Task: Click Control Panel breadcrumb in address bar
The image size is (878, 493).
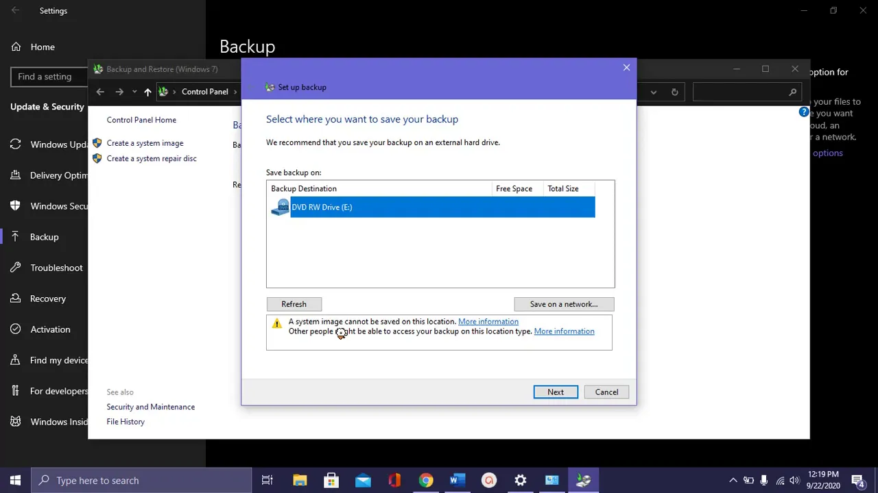Action: pyautogui.click(x=205, y=92)
